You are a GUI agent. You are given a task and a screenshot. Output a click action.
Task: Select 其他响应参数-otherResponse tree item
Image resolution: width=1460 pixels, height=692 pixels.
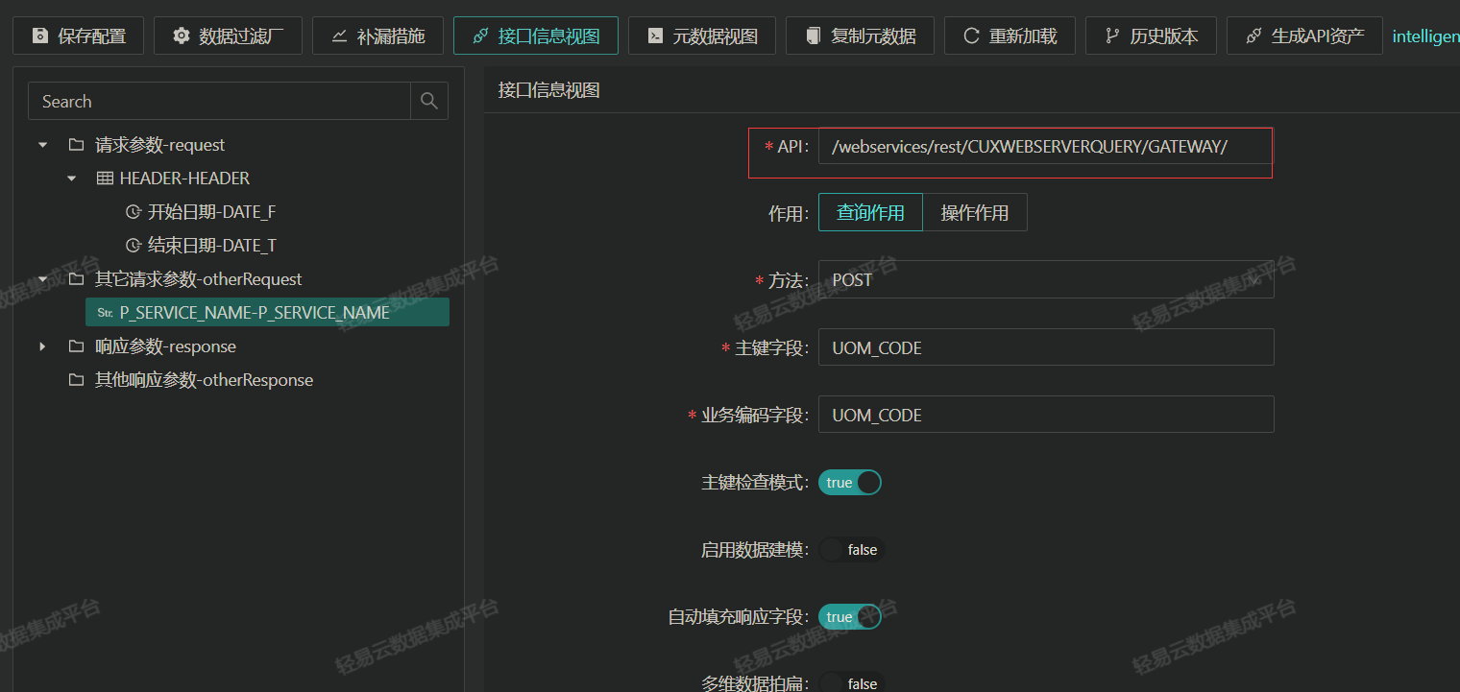[204, 380]
